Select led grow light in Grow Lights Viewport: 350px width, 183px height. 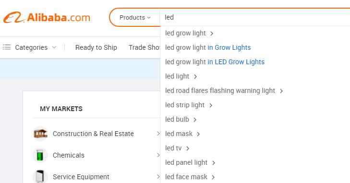coord(208,47)
